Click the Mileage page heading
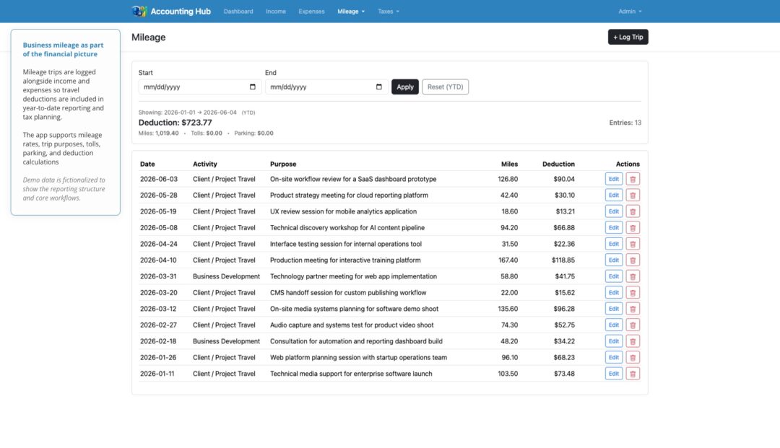Viewport: 780px width, 448px height. tap(148, 38)
